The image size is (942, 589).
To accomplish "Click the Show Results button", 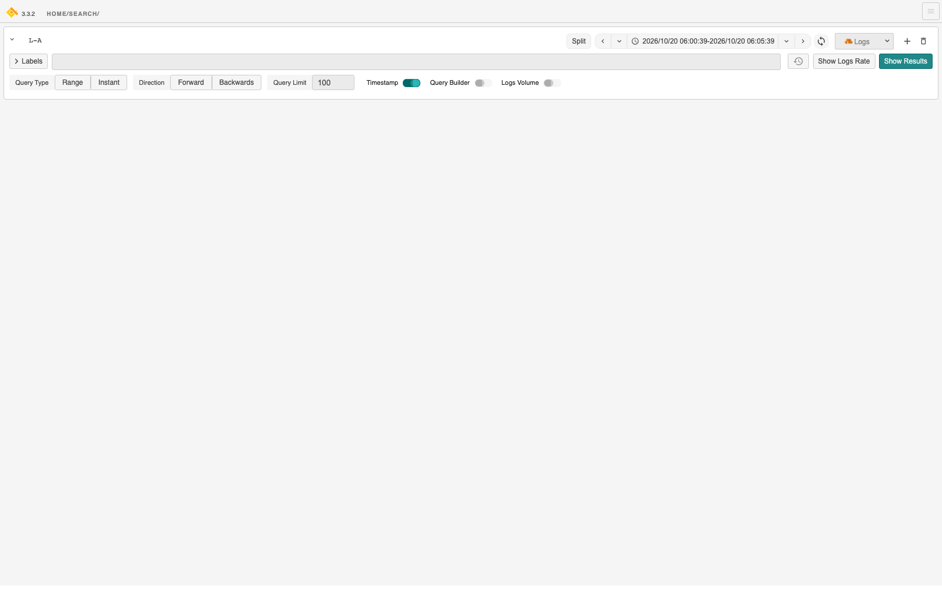I will click(905, 61).
